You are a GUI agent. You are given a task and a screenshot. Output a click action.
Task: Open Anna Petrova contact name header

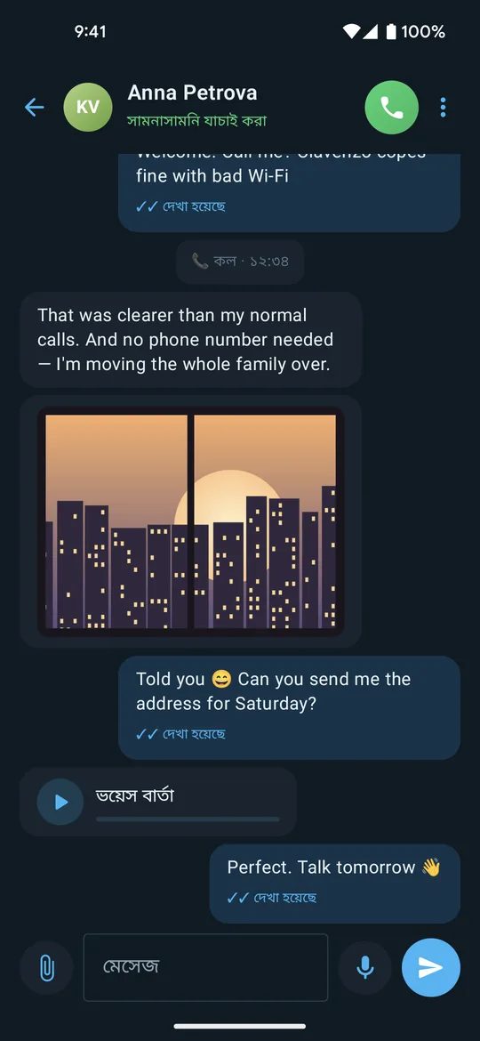point(192,93)
